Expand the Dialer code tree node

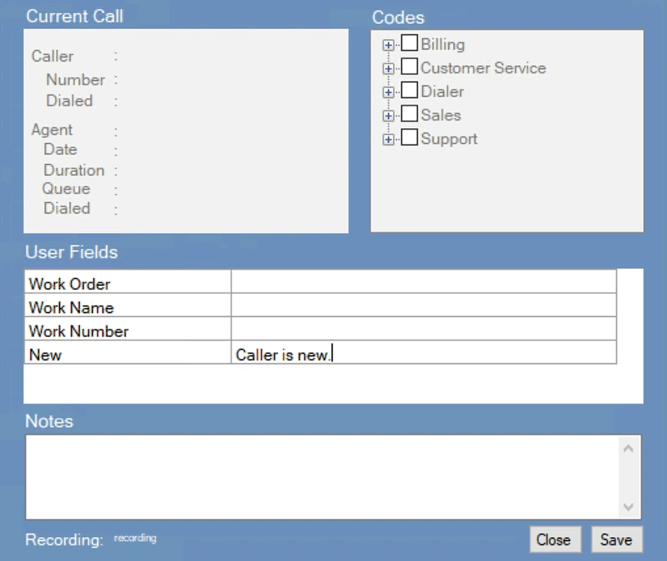[x=388, y=92]
